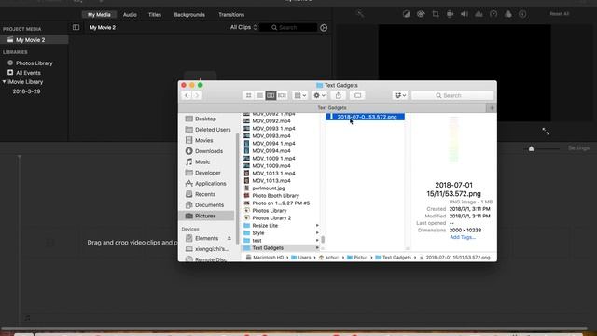Open the speed tool in iMovie
Image resolution: width=597 pixels, height=336 pixels.
click(x=493, y=14)
